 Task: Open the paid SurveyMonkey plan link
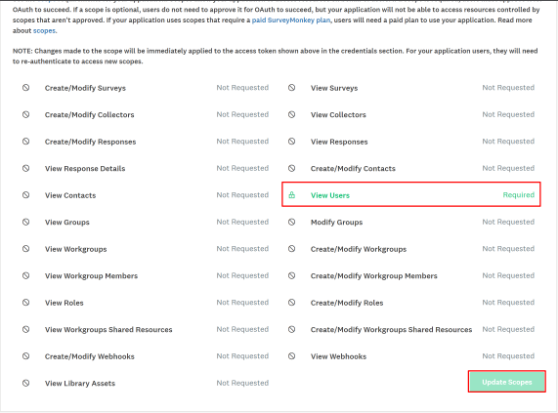pos(291,21)
